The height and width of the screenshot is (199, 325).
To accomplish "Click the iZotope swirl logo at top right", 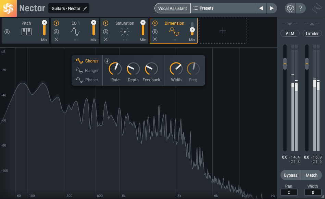I will 316,8.
